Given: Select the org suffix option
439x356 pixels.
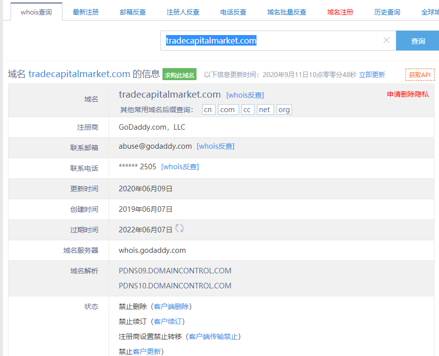Looking at the screenshot, I should pyautogui.click(x=284, y=110).
